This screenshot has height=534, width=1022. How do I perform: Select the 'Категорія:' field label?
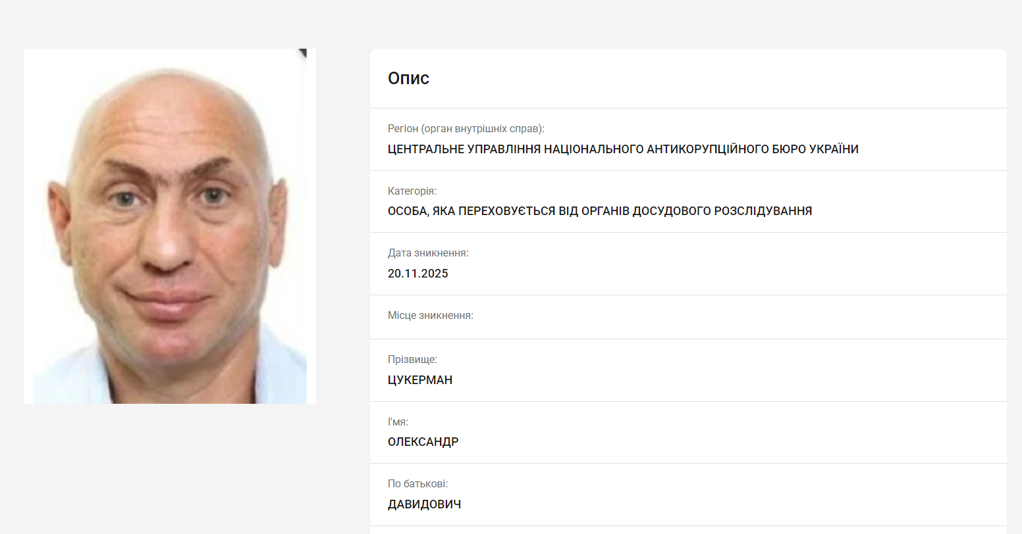pyautogui.click(x=412, y=191)
